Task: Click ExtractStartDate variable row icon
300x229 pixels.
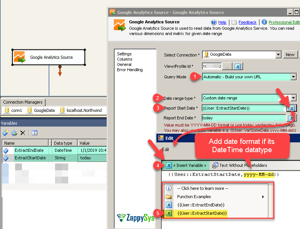Action: click(x=6, y=158)
